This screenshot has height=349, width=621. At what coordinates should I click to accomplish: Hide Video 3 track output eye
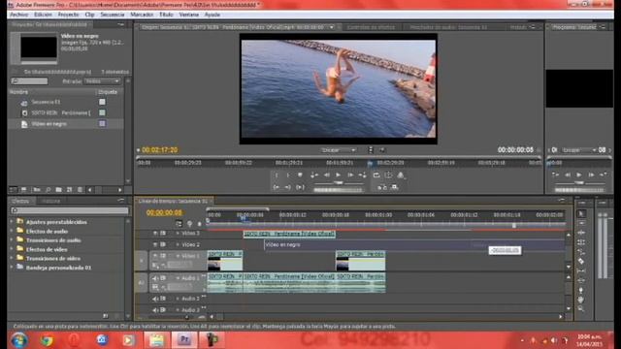tap(155, 234)
